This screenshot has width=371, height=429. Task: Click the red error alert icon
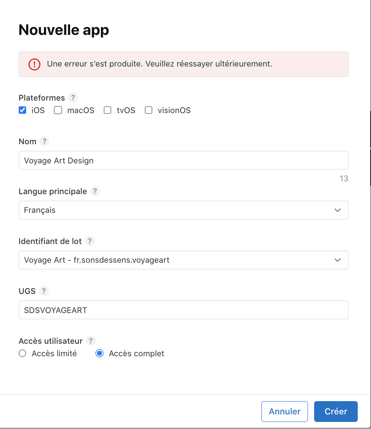pyautogui.click(x=34, y=64)
